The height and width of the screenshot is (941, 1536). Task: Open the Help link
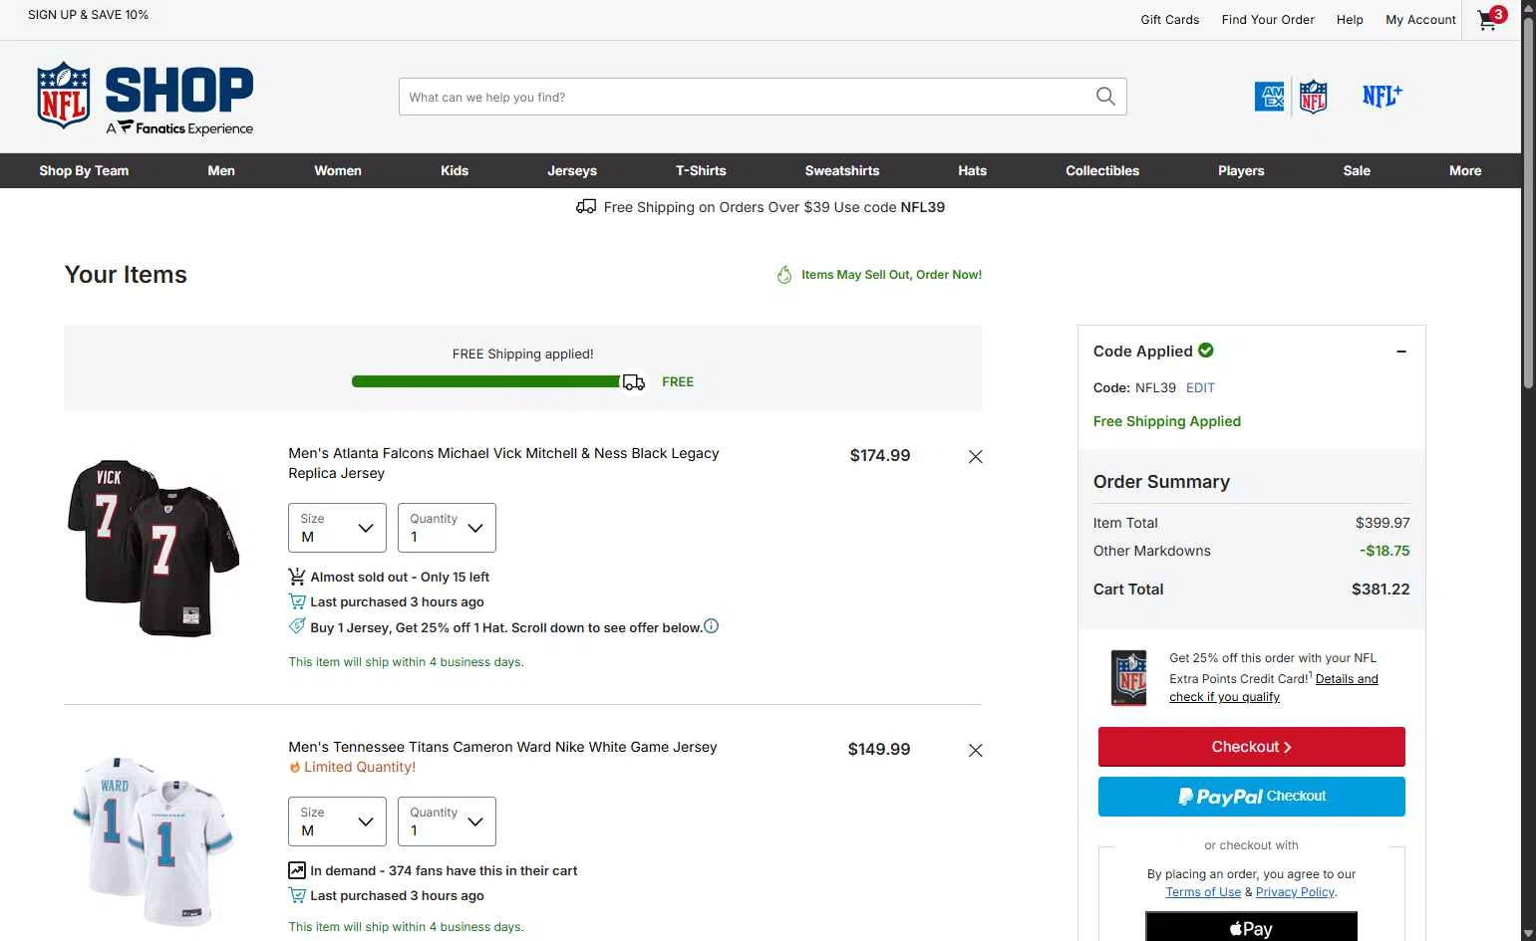pos(1350,20)
